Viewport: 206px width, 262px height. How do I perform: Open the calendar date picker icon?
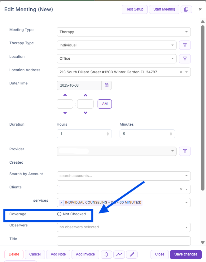coord(107,85)
